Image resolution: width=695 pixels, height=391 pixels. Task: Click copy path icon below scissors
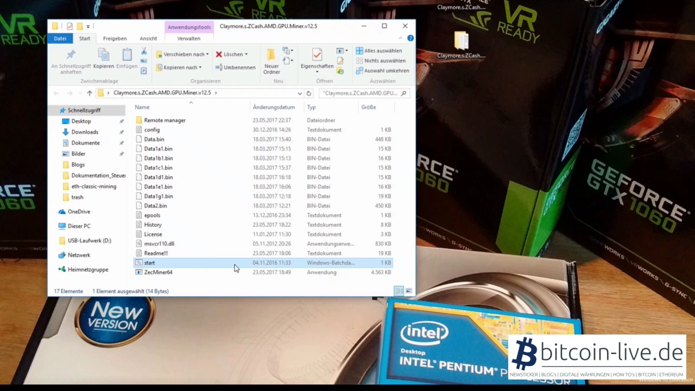(144, 61)
